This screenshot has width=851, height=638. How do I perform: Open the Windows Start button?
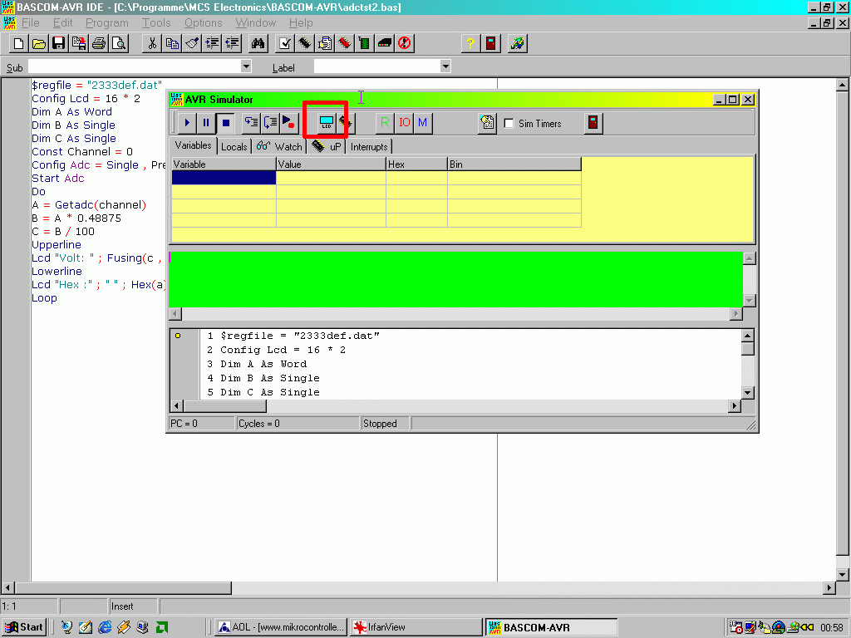coord(24,627)
